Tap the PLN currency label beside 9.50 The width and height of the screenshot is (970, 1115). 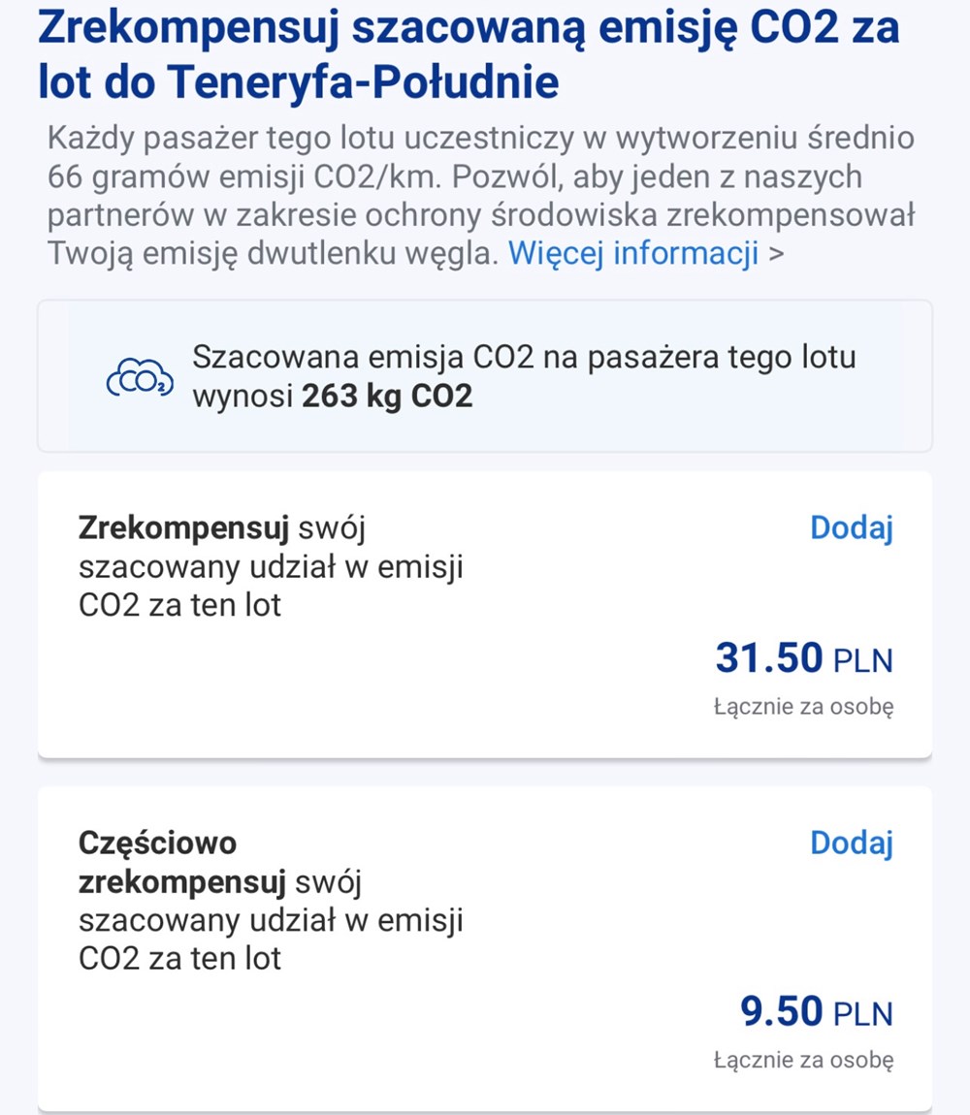[x=863, y=1014]
